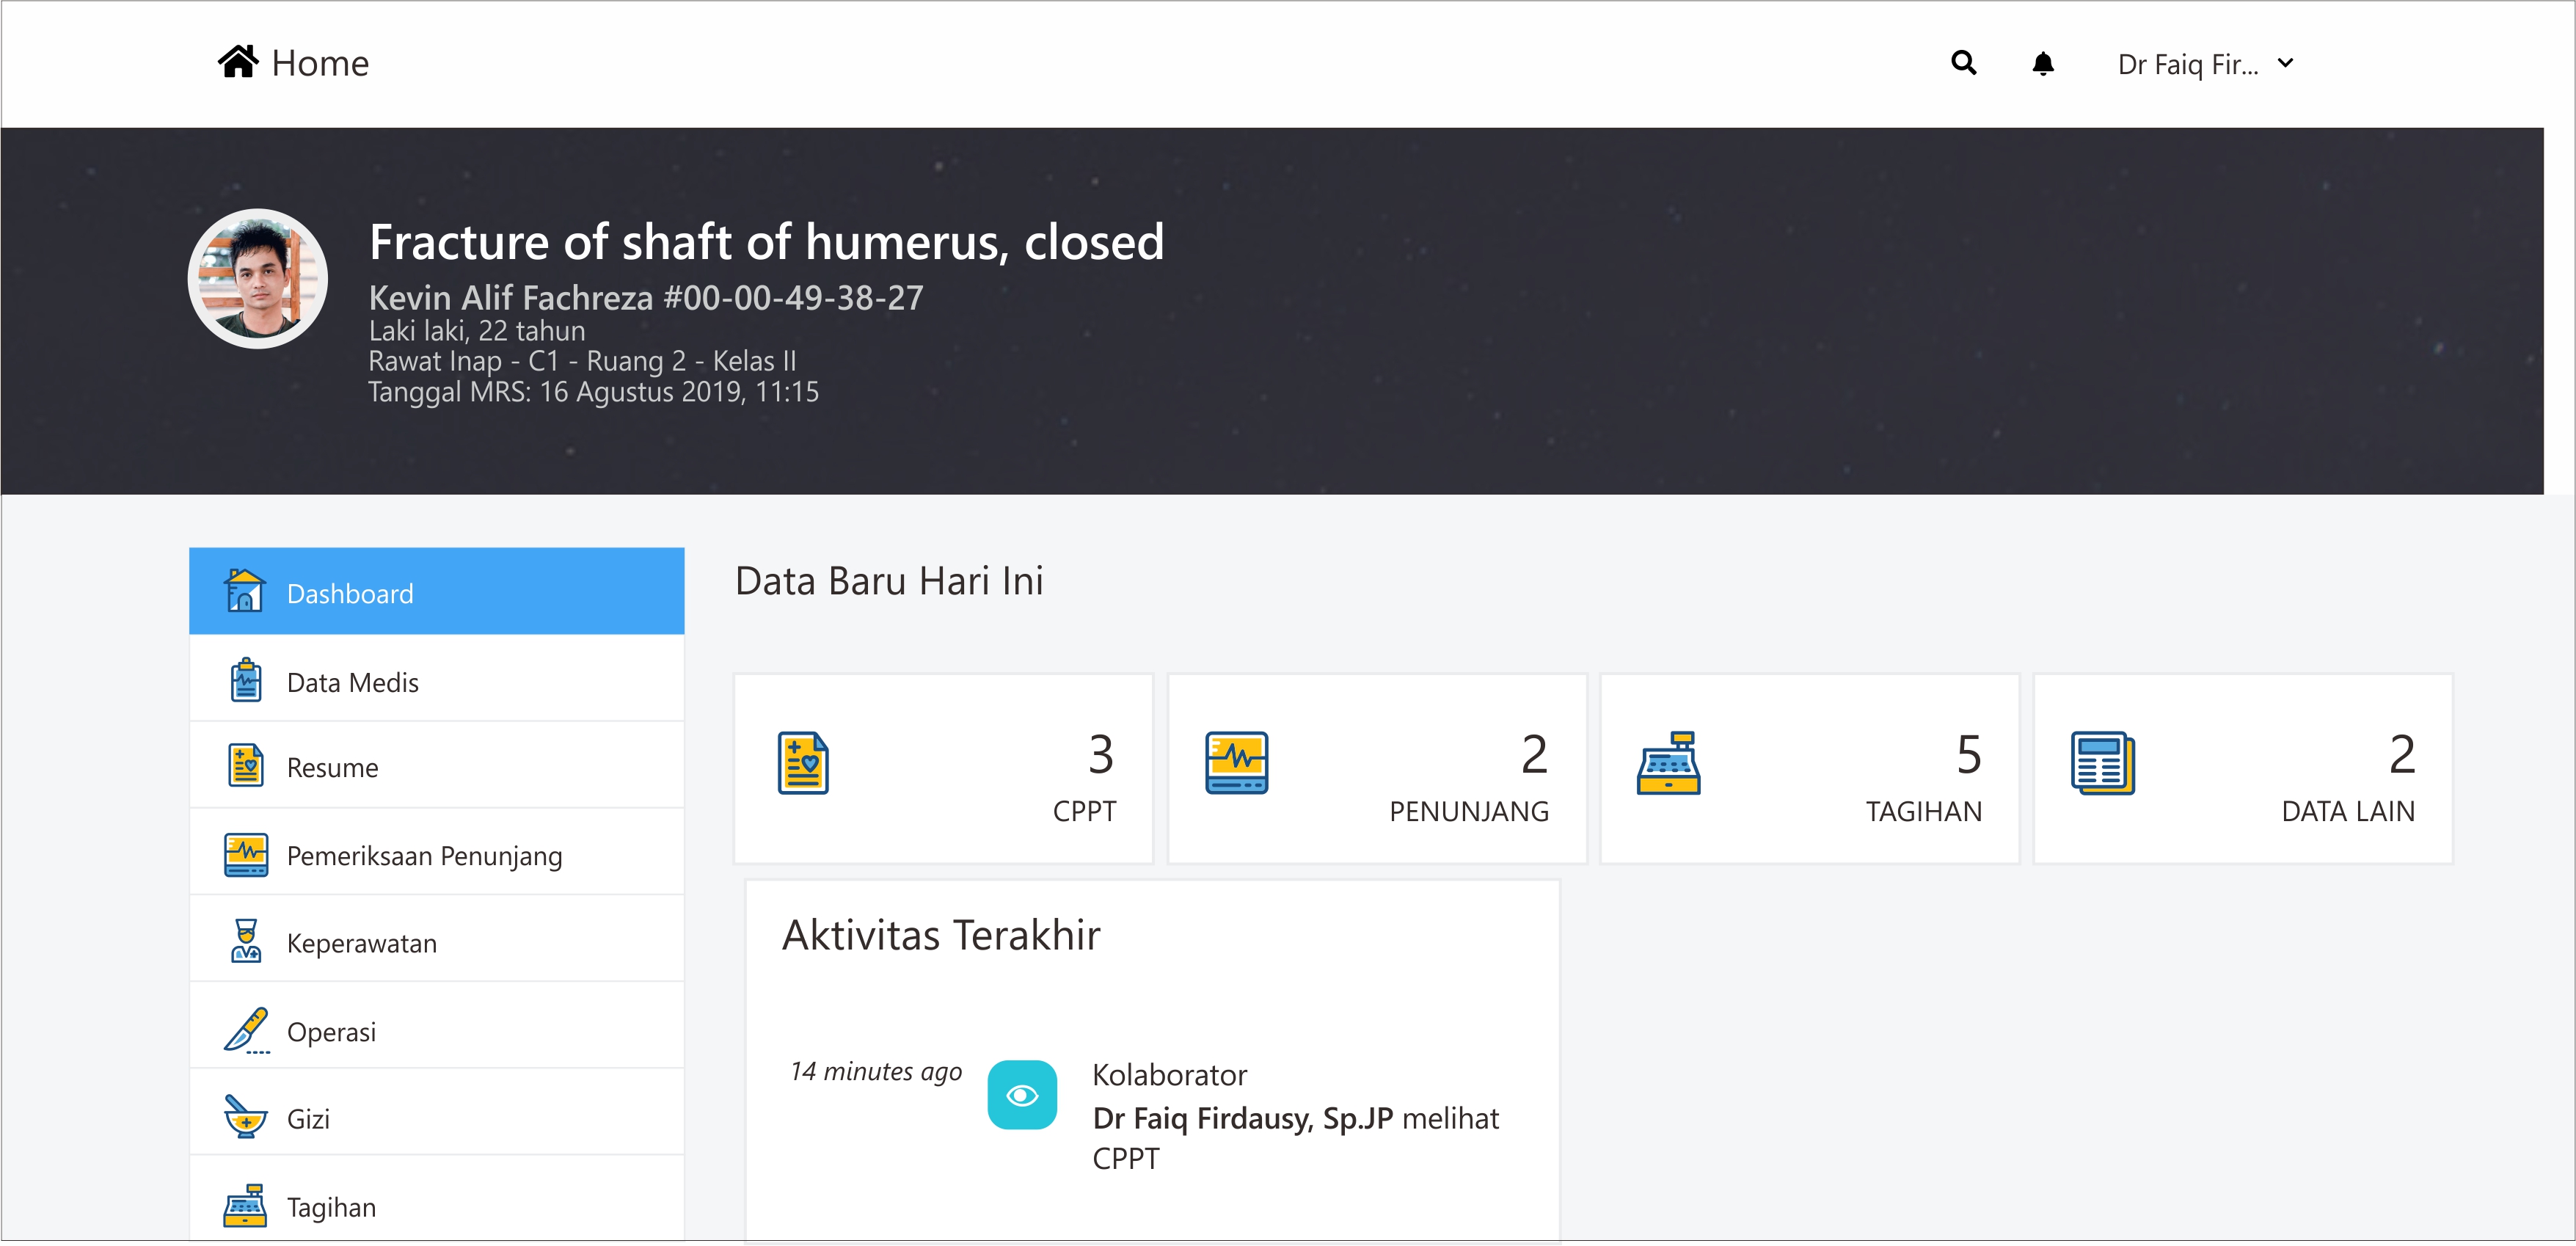This screenshot has width=2576, height=1246.
Task: Click the DATA LAIN card label
Action: pyautogui.click(x=2348, y=811)
